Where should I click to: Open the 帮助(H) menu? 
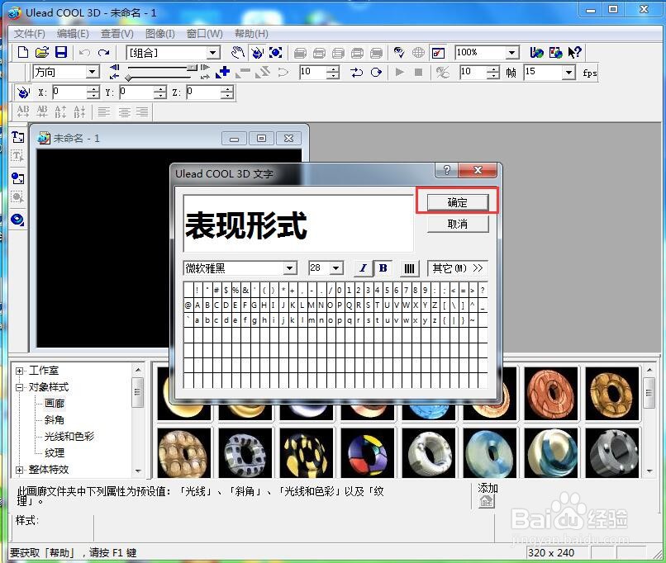(251, 34)
